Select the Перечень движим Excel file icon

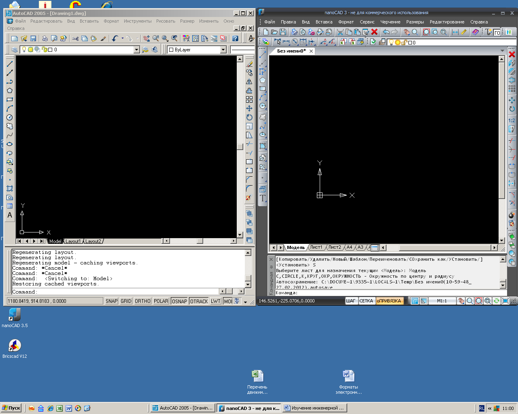[x=257, y=382]
